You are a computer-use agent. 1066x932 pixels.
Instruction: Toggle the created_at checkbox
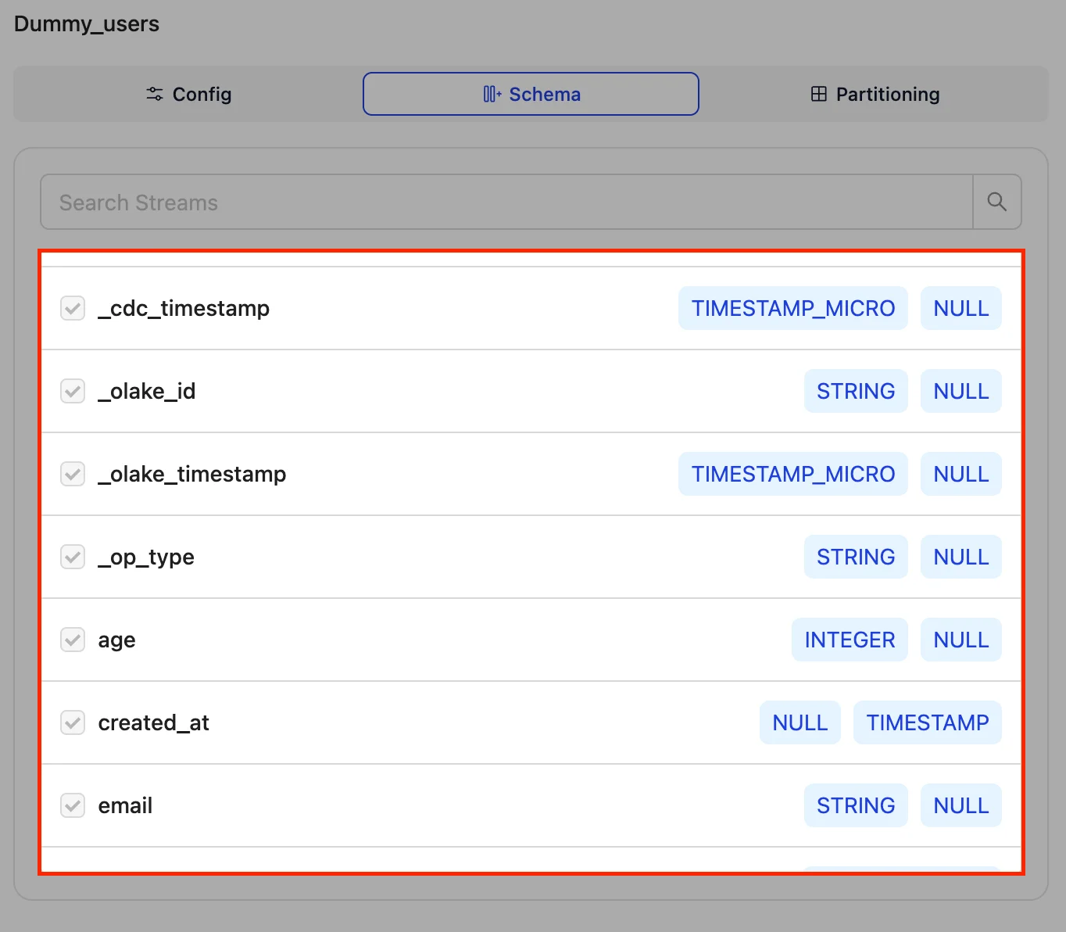(x=73, y=722)
